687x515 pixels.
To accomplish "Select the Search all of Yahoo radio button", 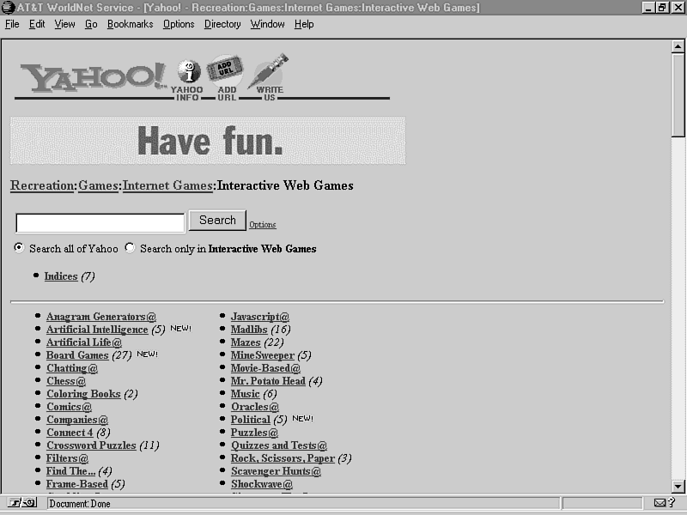I will pos(19,247).
